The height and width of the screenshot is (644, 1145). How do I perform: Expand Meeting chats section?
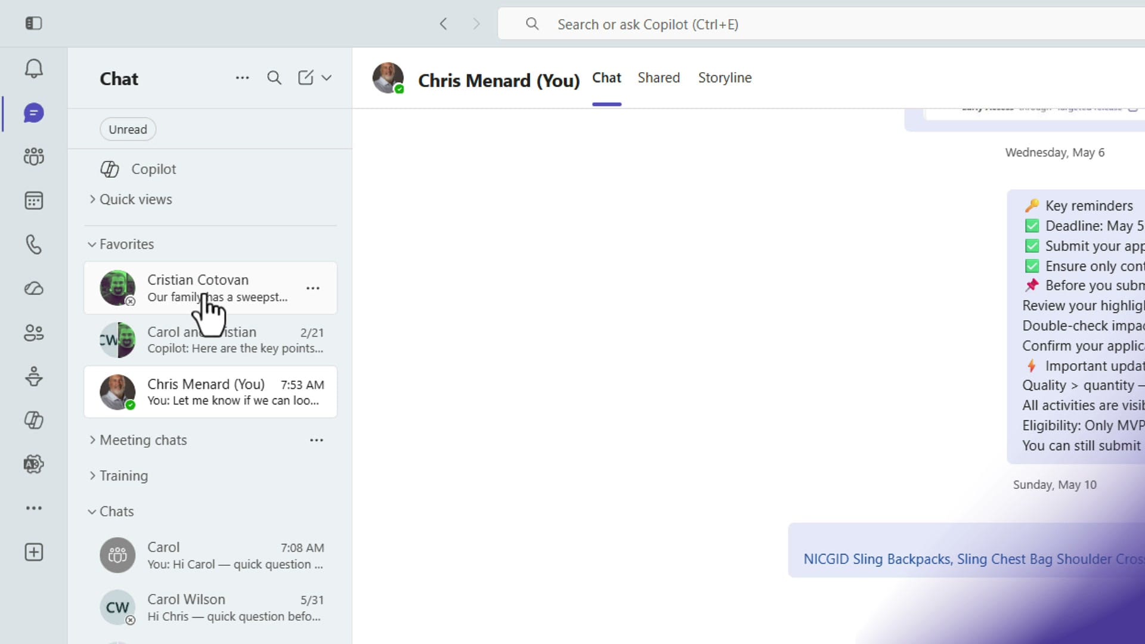138,440
